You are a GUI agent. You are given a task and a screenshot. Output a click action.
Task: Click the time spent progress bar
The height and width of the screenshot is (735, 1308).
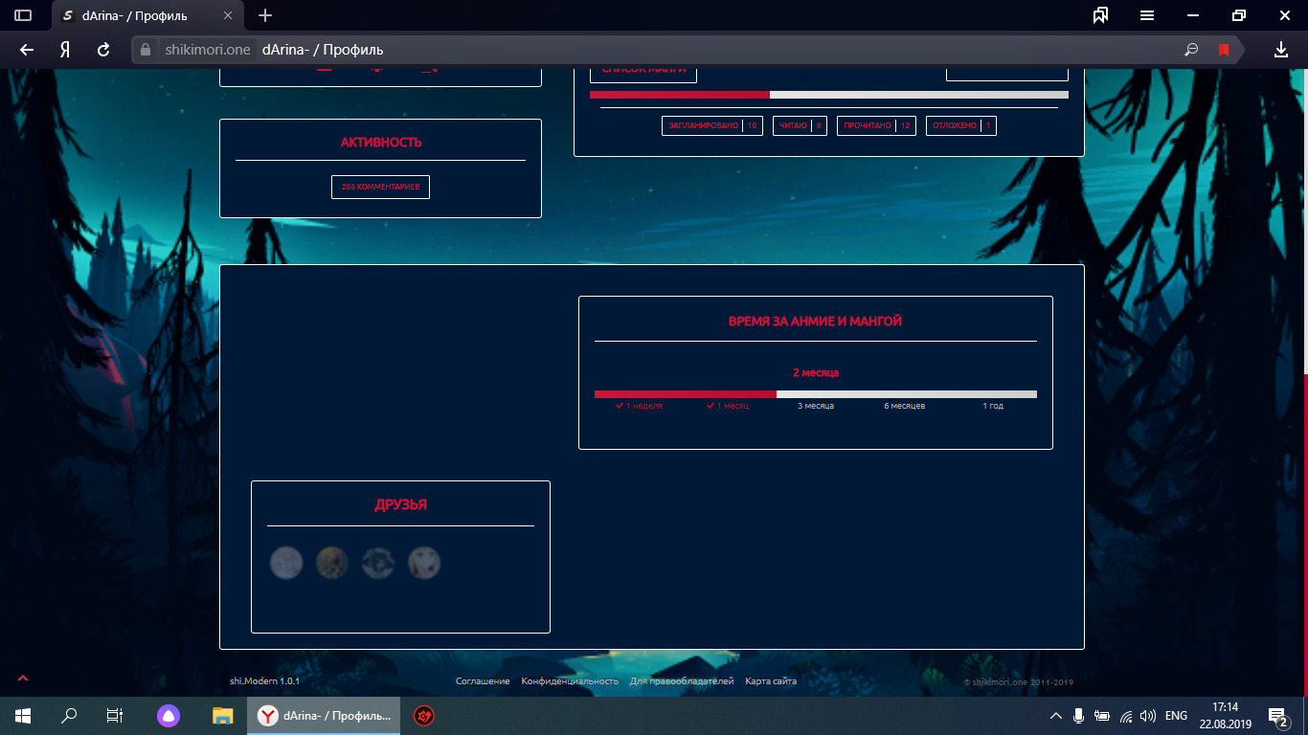815,394
